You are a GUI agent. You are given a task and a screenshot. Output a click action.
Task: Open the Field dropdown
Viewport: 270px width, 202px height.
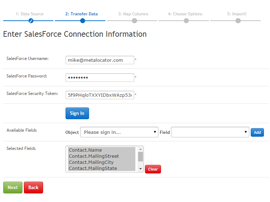[x=210, y=132]
